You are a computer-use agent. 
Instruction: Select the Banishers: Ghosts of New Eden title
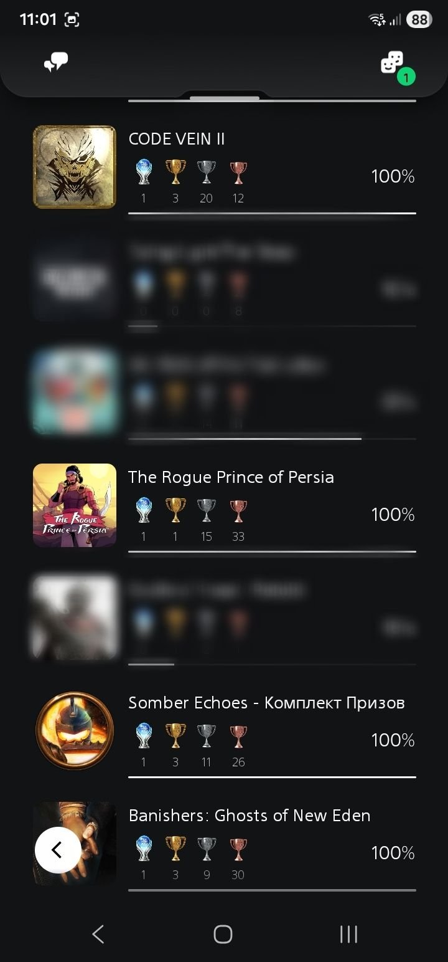pyautogui.click(x=250, y=816)
